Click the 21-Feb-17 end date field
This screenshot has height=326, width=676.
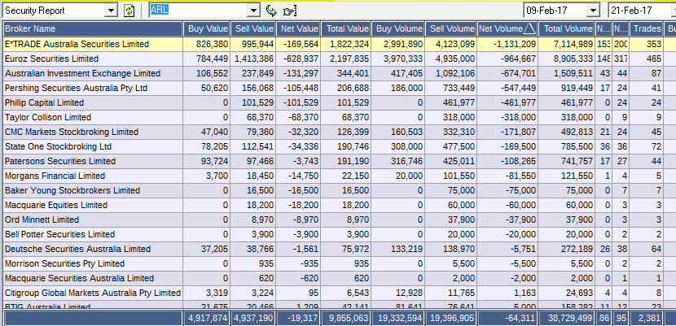click(x=639, y=11)
